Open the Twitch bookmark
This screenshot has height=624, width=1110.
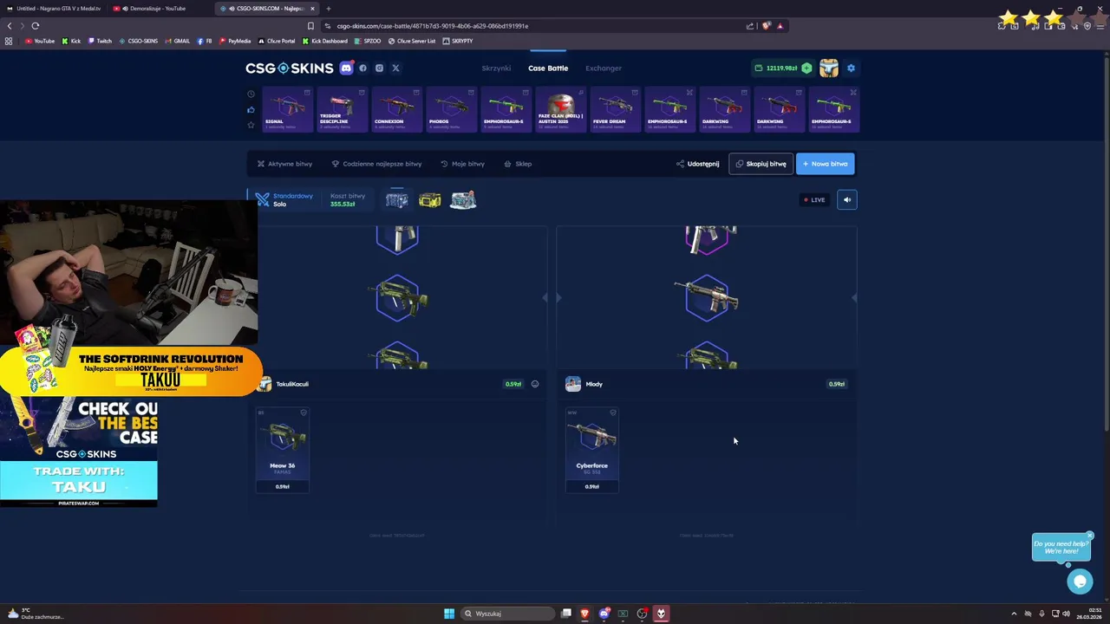coord(100,41)
